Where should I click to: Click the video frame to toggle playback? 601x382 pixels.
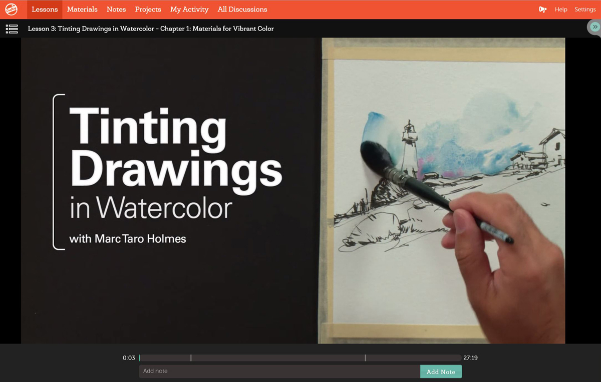click(293, 190)
